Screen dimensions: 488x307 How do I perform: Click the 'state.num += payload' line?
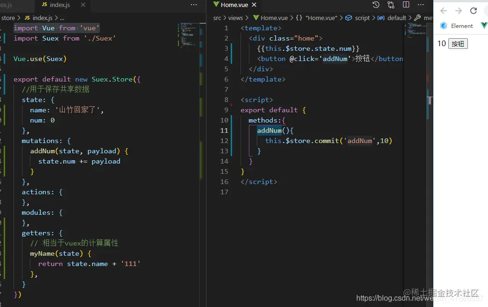[x=79, y=161]
